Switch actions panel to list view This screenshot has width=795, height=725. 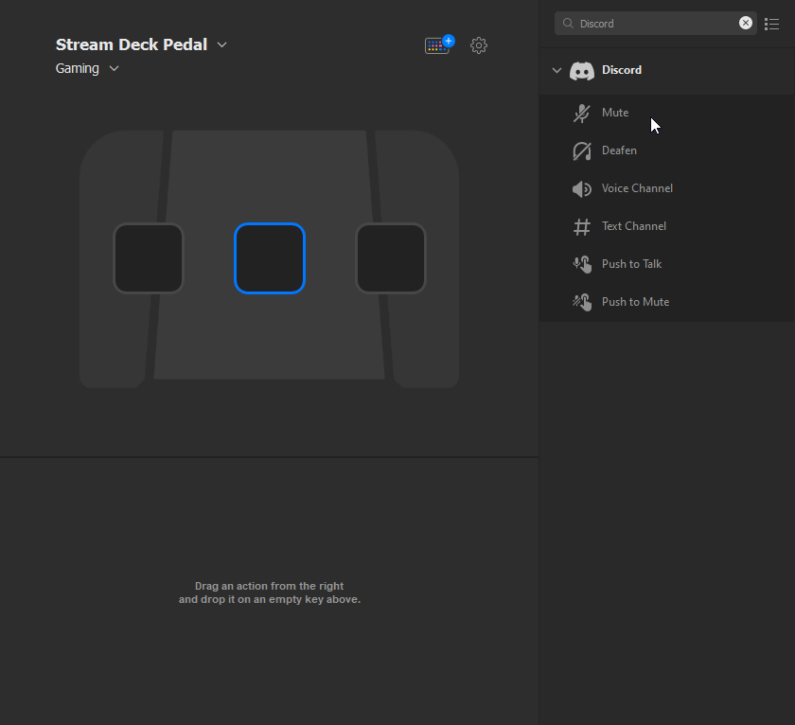click(x=772, y=24)
